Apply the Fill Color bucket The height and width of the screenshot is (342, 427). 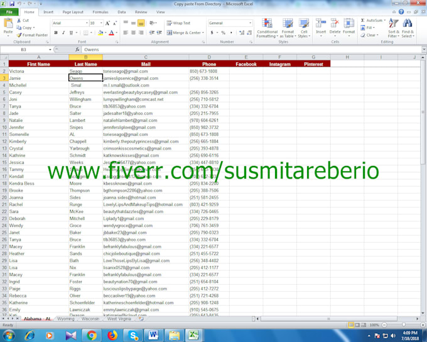coord(100,33)
